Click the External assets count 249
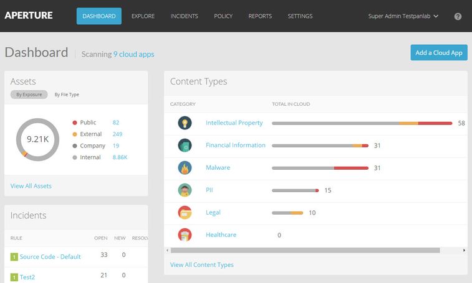This screenshot has width=472, height=283. point(117,134)
